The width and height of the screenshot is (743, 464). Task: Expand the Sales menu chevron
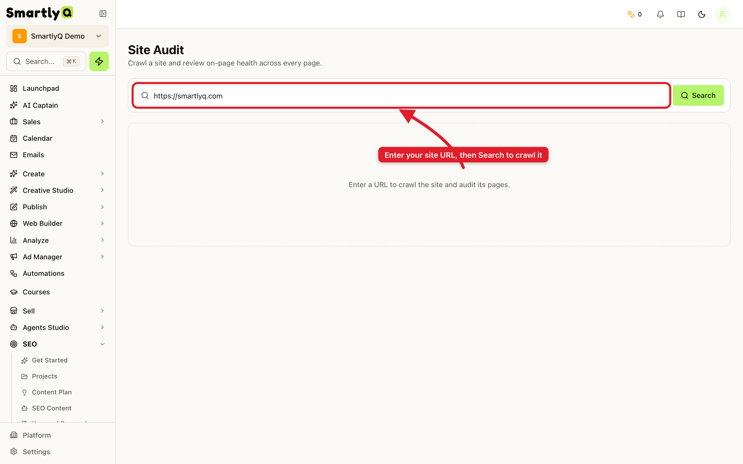[102, 122]
